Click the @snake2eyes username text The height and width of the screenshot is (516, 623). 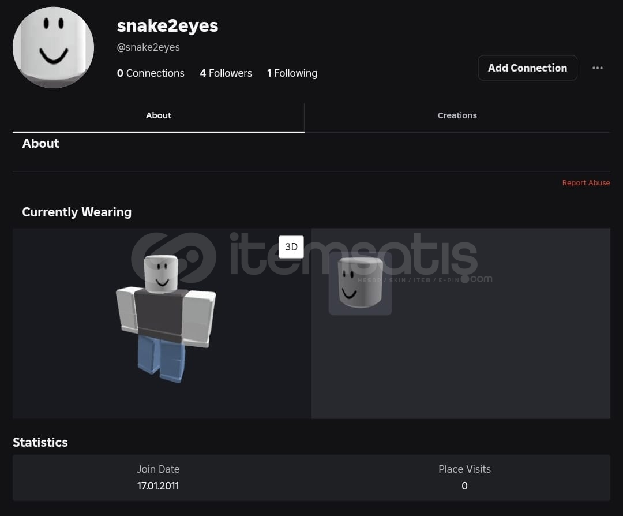148,47
